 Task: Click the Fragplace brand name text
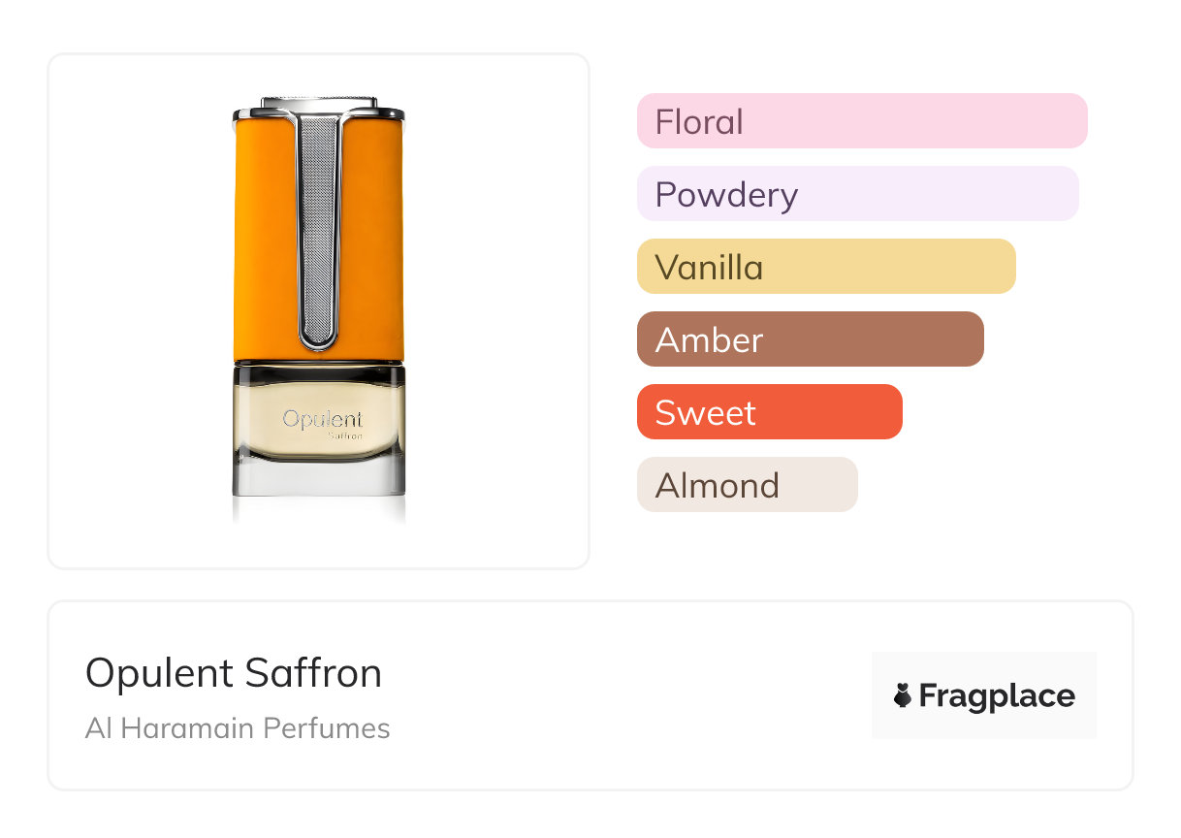pos(997,695)
